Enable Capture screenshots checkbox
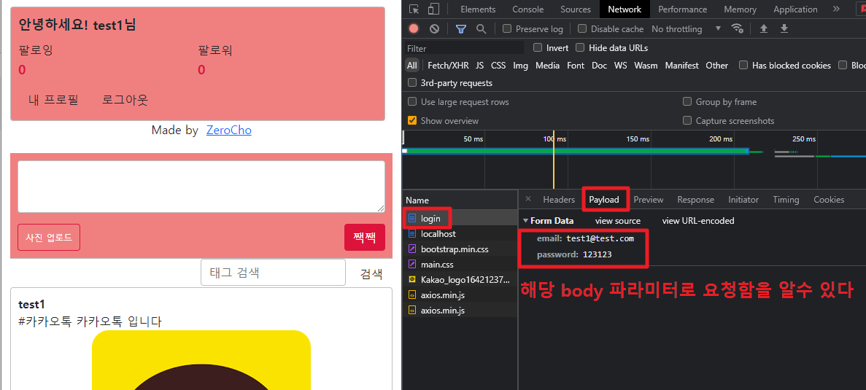Screen dimensions: 866x390 pyautogui.click(x=687, y=120)
